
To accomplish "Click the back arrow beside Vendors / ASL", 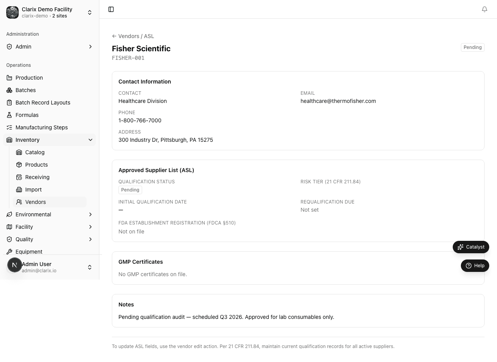I will click(114, 36).
